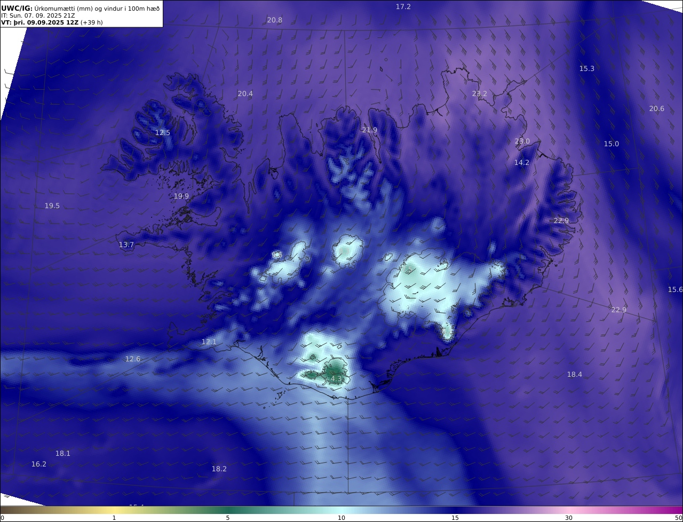Select the 9.6 value label beside the glacier

coord(277,255)
